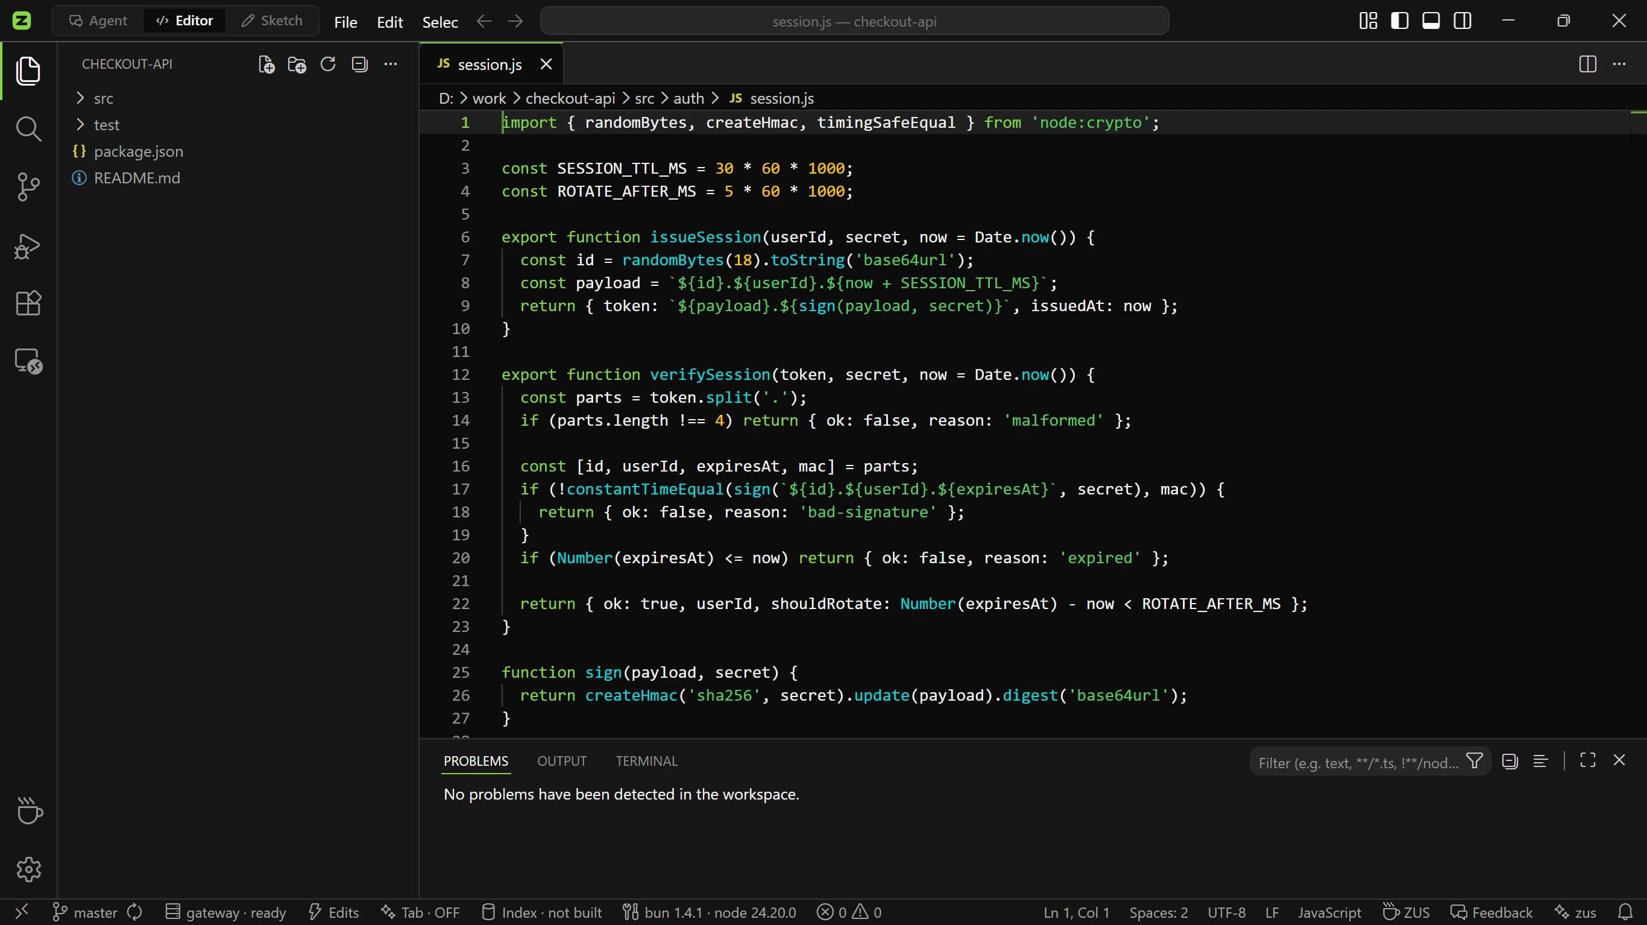1647x925 pixels.
Task: Toggle Tab completion OFF status item
Action: tap(420, 912)
